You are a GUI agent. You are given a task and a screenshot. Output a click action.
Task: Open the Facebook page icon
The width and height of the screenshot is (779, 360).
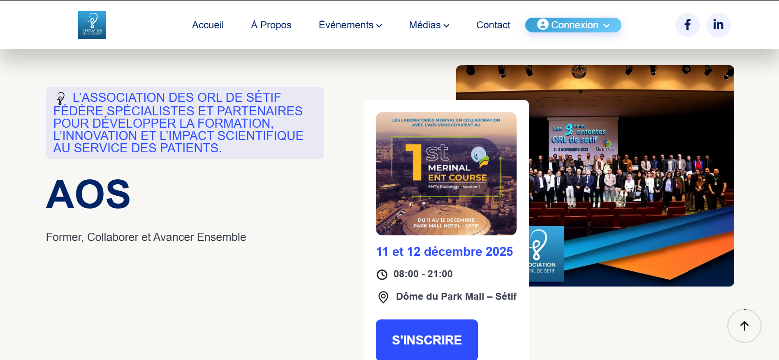(687, 25)
